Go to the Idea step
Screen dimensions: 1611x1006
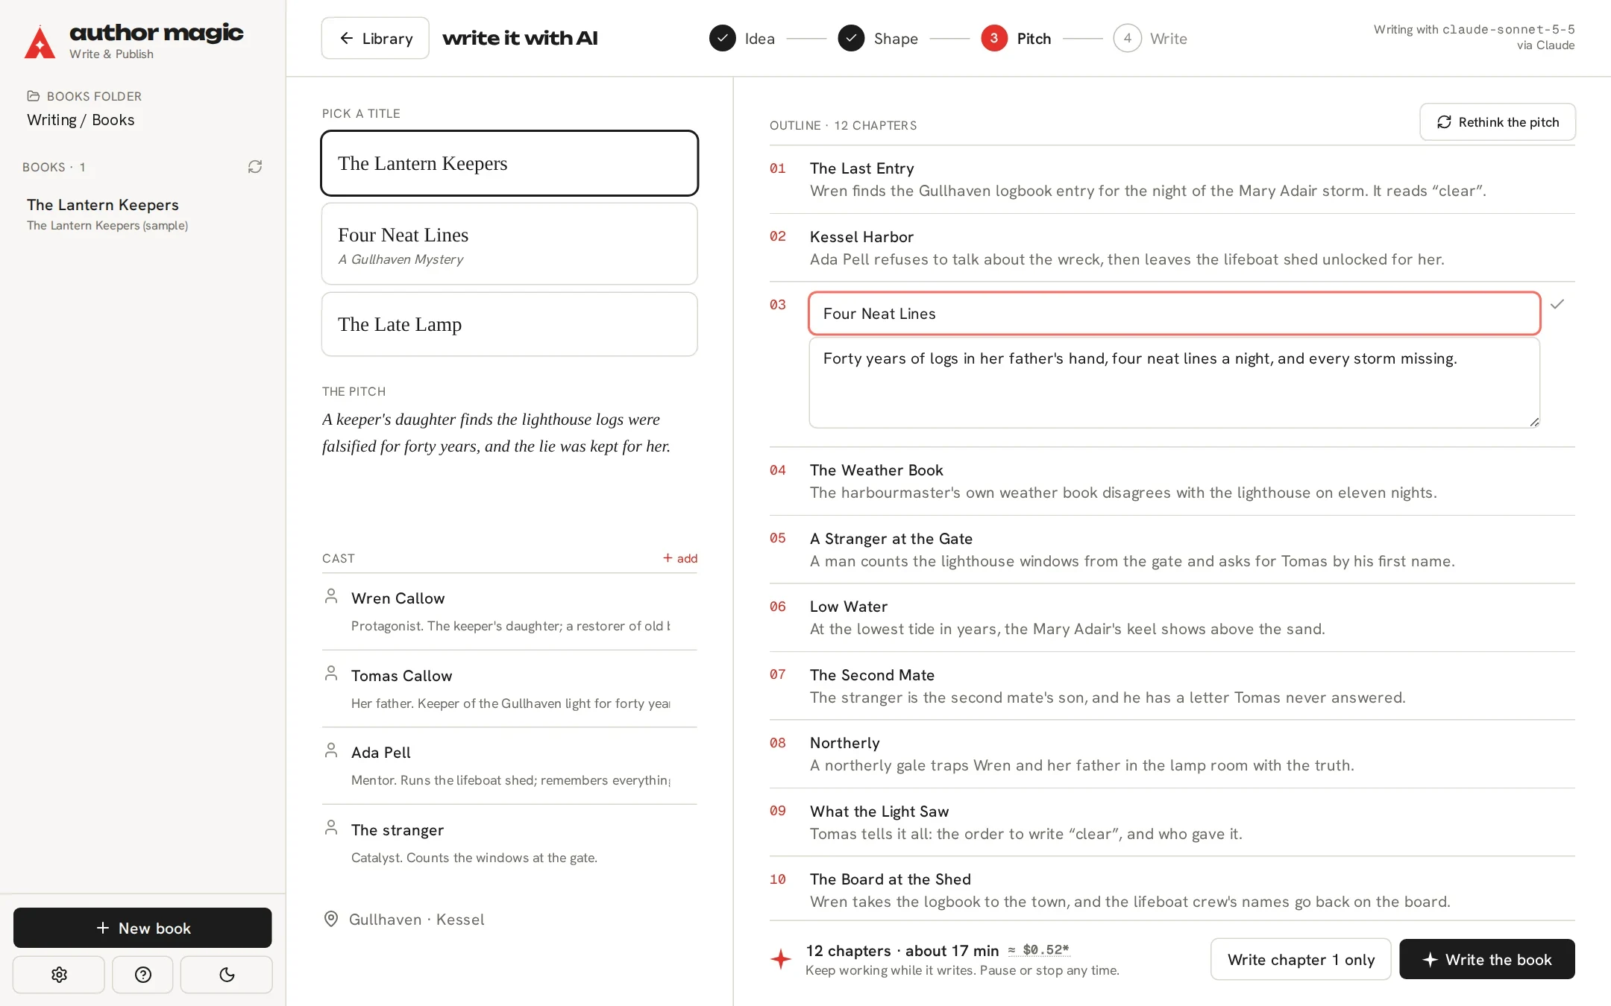pyautogui.click(x=743, y=39)
